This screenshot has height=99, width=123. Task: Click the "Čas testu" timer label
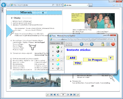point(69,43)
